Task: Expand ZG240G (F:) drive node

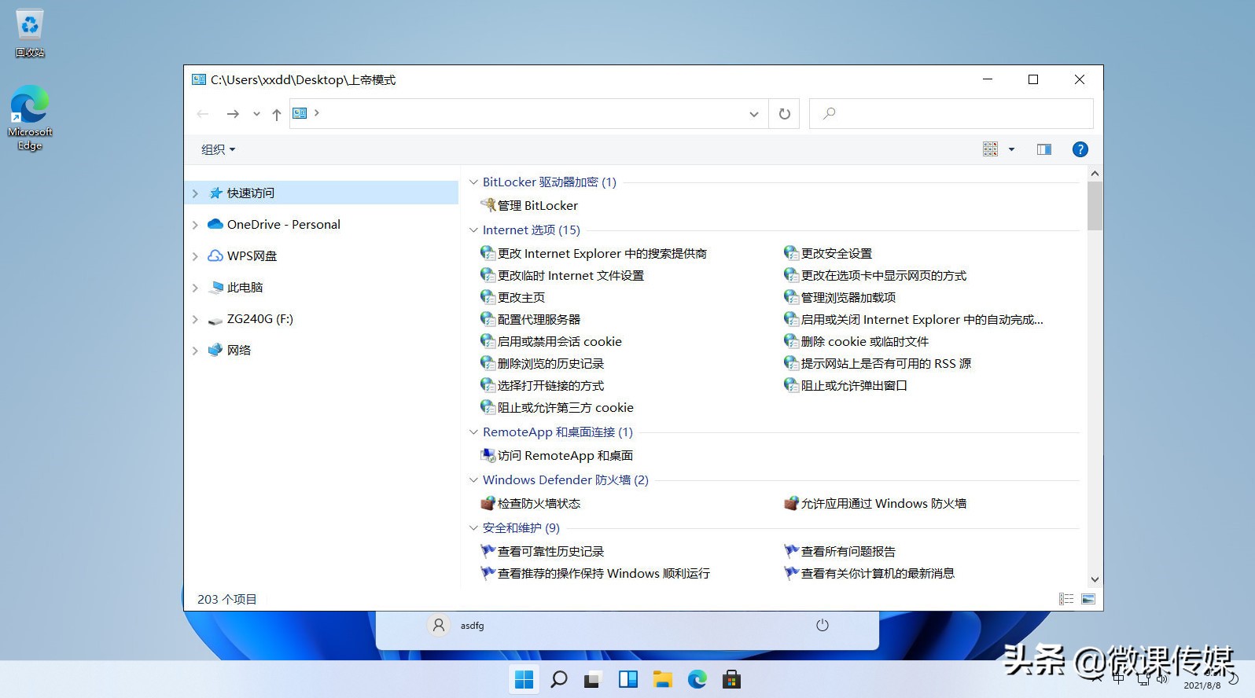Action: pos(195,319)
